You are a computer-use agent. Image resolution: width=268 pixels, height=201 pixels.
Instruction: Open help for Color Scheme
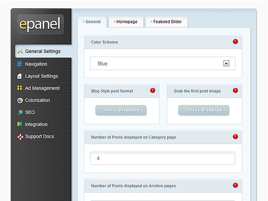235,42
